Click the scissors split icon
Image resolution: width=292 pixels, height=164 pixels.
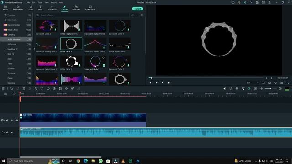click(x=30, y=89)
